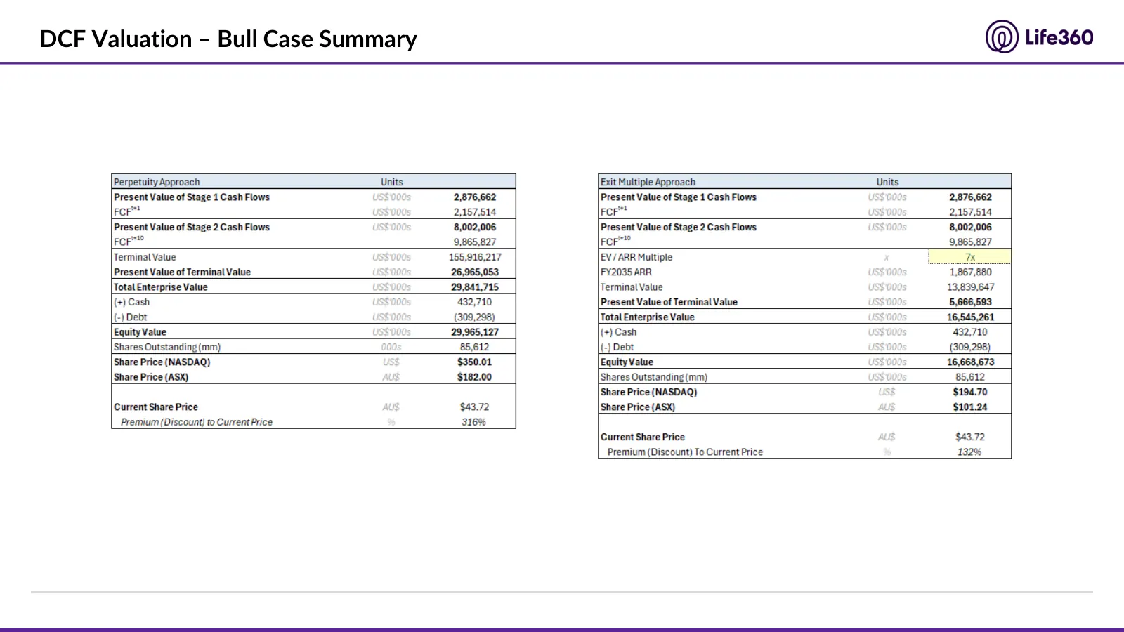Click the "Exit Multiple Approach" table header
1124x632 pixels.
click(648, 182)
